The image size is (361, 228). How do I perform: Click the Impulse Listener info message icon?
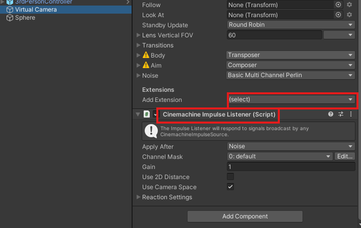pos(151,131)
